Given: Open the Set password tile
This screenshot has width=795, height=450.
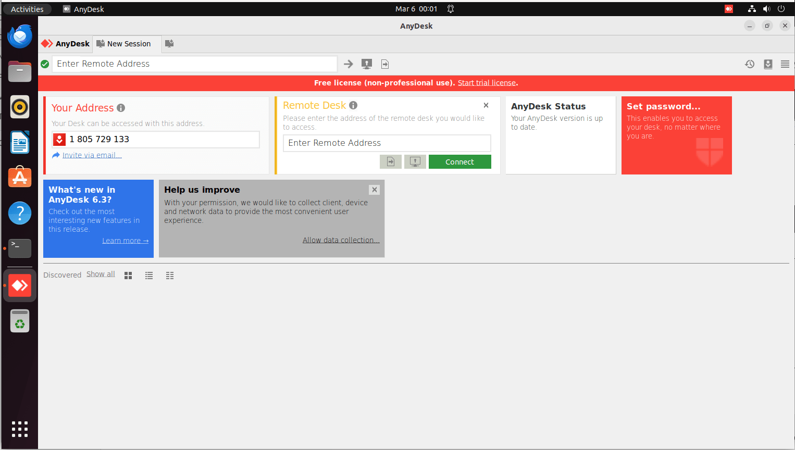Looking at the screenshot, I should click(677, 135).
